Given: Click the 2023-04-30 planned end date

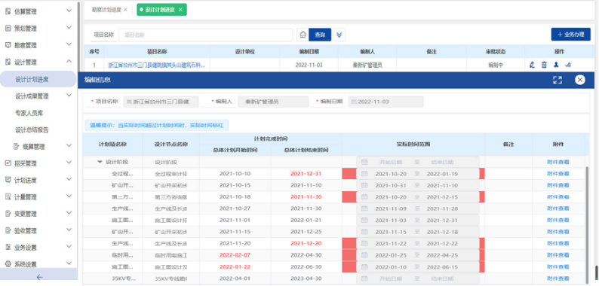Looking at the screenshot, I should point(306,278).
